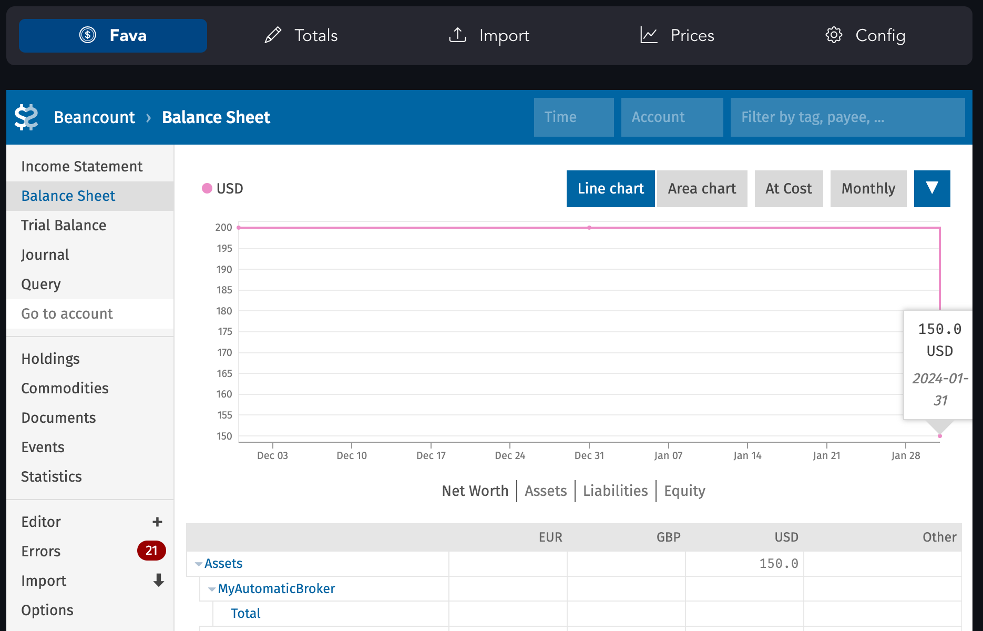The height and width of the screenshot is (631, 983).
Task: Collapse the Assets tree row
Action: click(199, 564)
